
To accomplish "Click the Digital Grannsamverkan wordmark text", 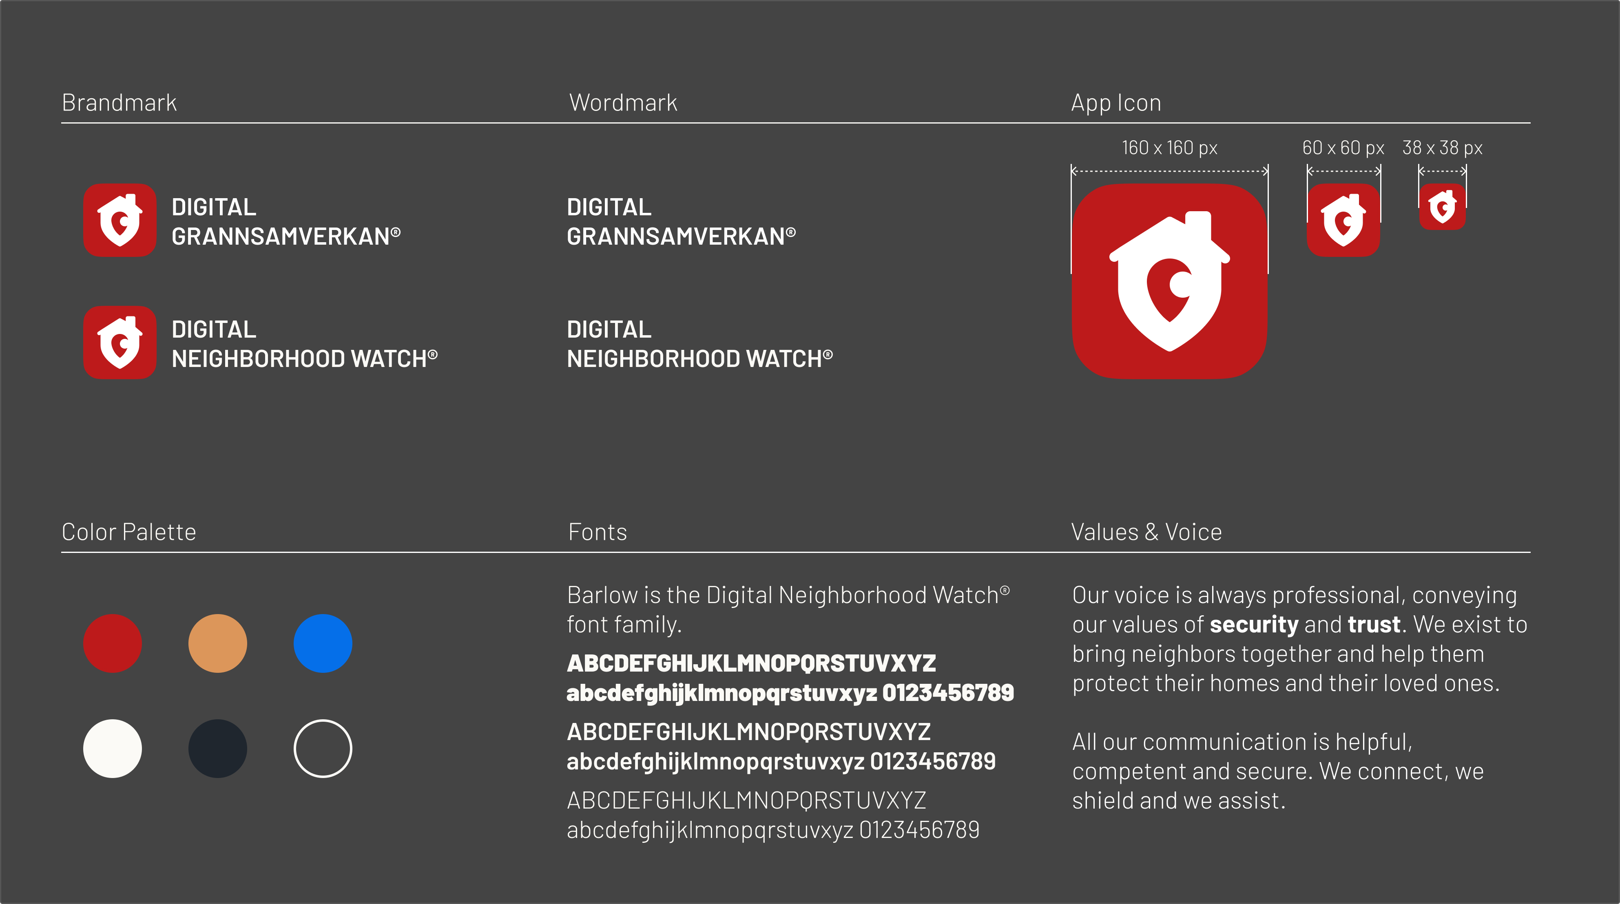I will tap(681, 221).
